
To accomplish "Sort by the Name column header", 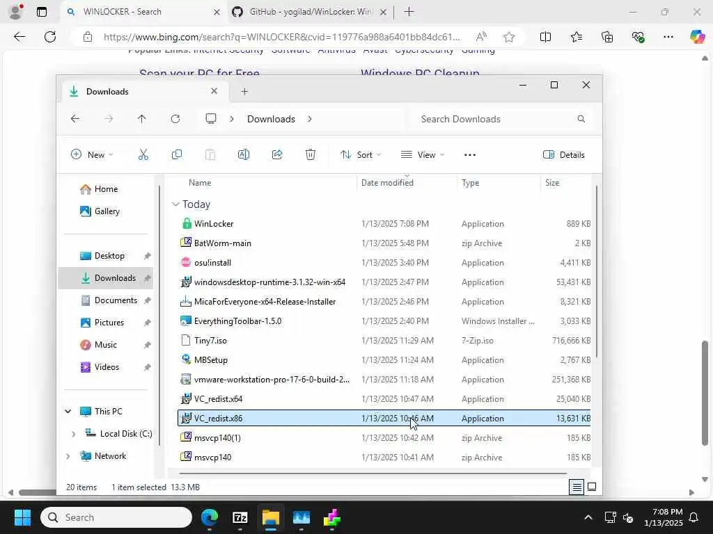I will tap(200, 183).
